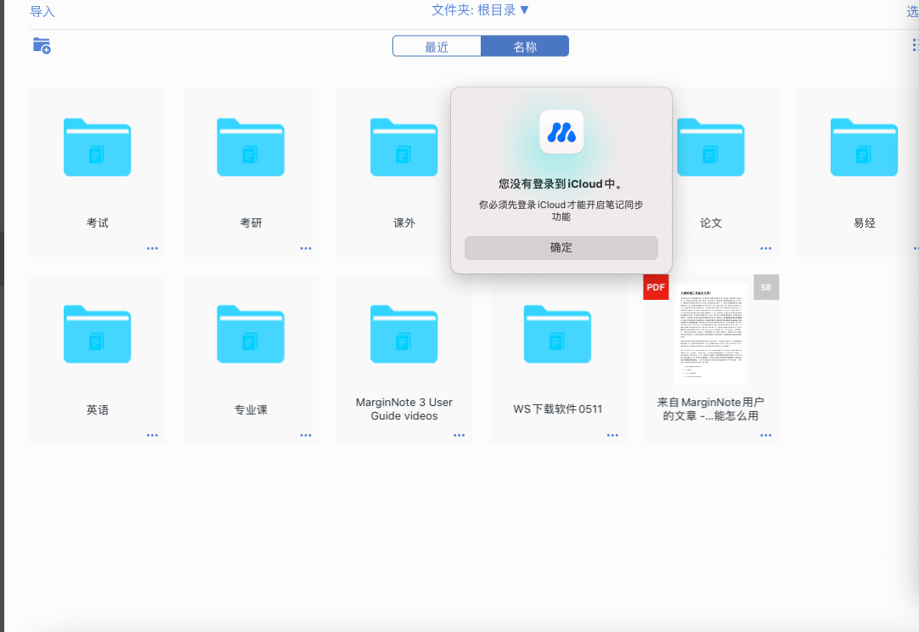Open more options for 考试 folder
919x632 pixels.
pyautogui.click(x=152, y=249)
